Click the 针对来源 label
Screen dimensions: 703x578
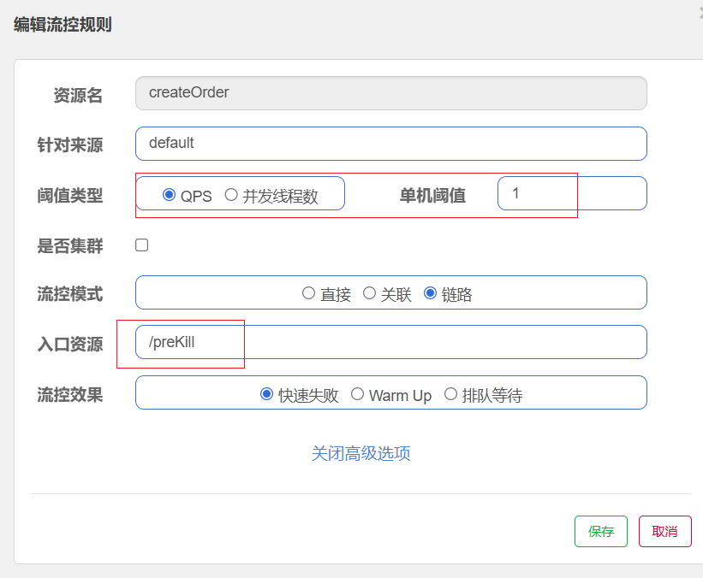70,145
